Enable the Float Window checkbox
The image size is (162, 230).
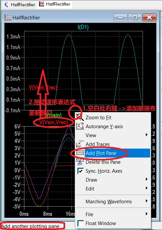tap(80, 223)
